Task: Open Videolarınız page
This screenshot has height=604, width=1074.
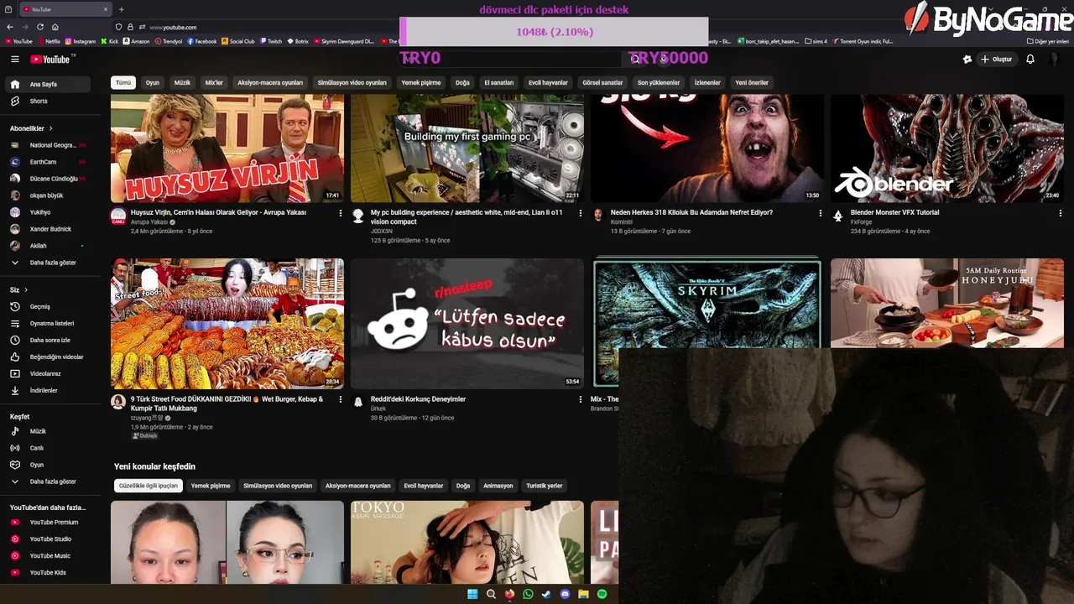Action: point(45,373)
